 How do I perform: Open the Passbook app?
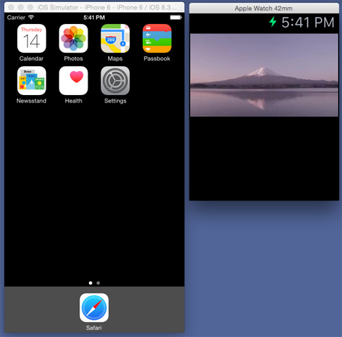coord(157,38)
